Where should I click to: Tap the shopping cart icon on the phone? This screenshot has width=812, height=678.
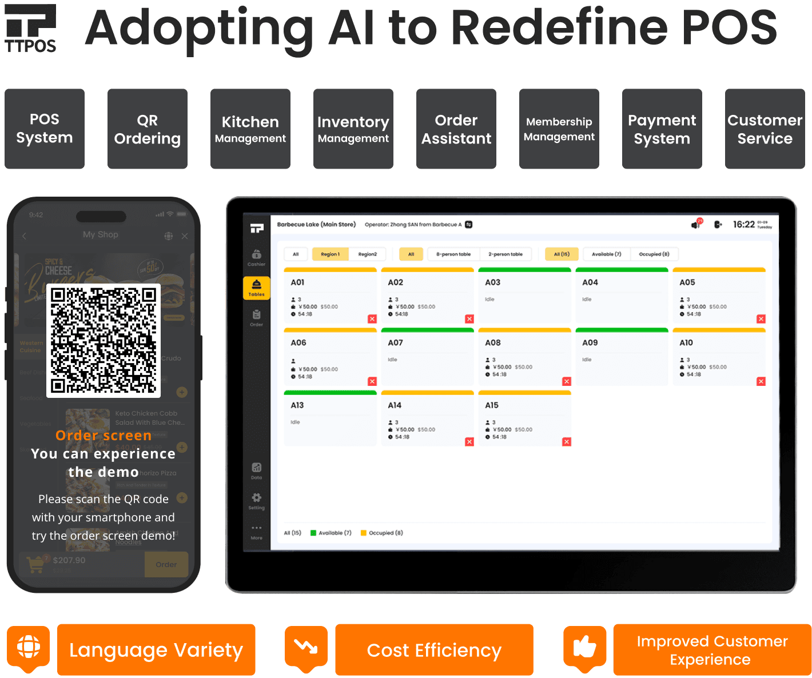(35, 565)
